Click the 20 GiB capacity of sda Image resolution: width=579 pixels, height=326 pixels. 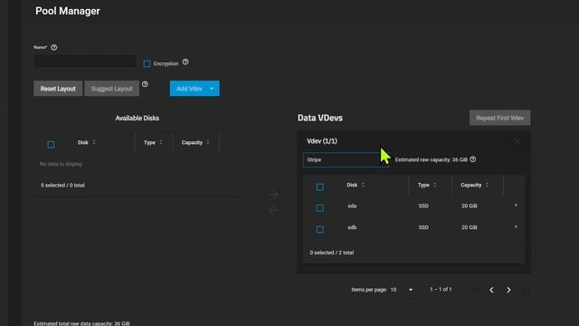click(470, 206)
